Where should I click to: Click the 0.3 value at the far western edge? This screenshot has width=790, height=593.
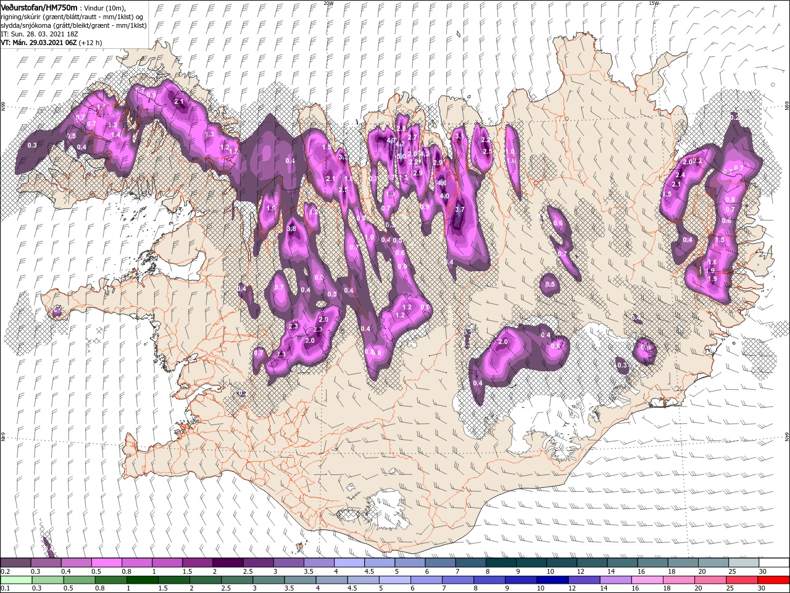click(x=33, y=145)
